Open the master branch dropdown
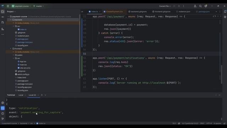 [38, 6]
